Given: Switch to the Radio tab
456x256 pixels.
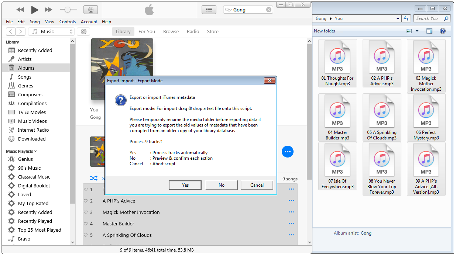Looking at the screenshot, I should [193, 32].
